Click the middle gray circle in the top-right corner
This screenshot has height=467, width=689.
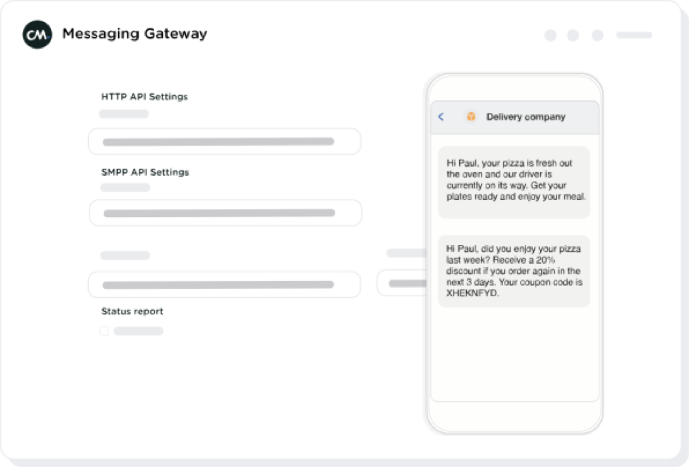tap(573, 35)
